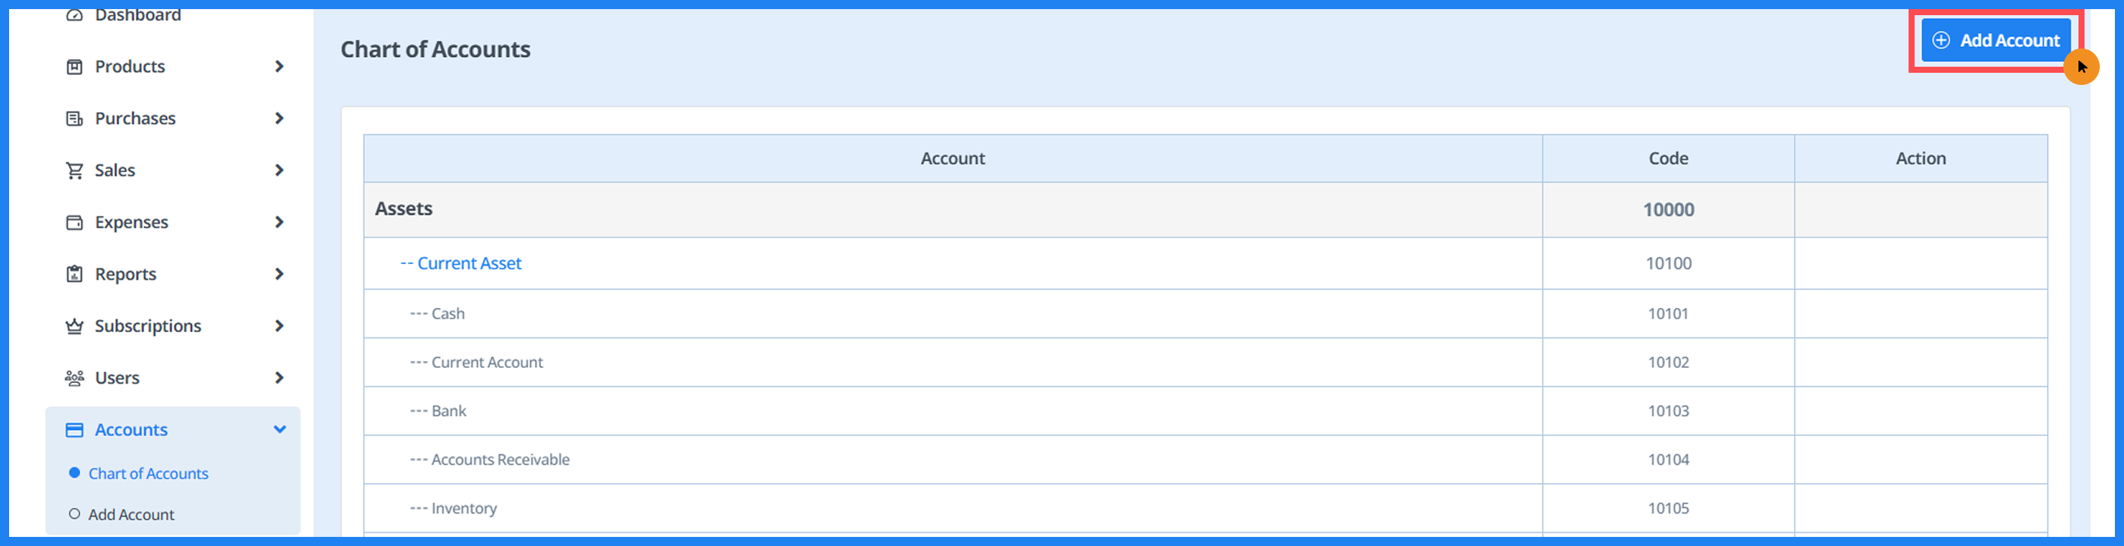Click the Accounts Receivable row
Screen dimensions: 2124x546
click(1205, 460)
